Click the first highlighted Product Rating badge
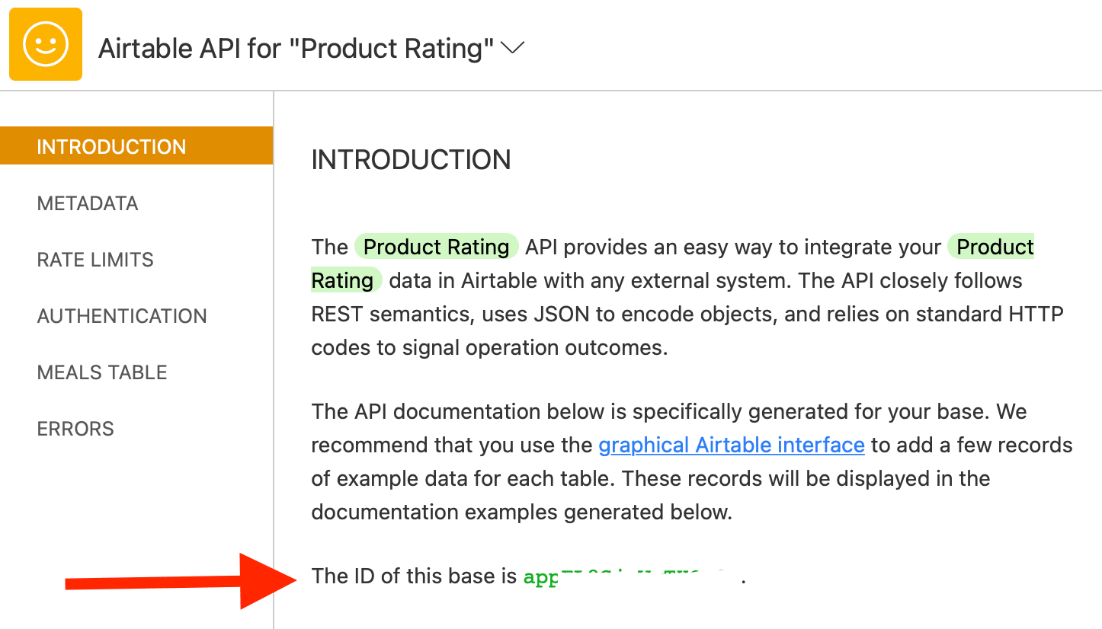The height and width of the screenshot is (629, 1102). [x=437, y=247]
